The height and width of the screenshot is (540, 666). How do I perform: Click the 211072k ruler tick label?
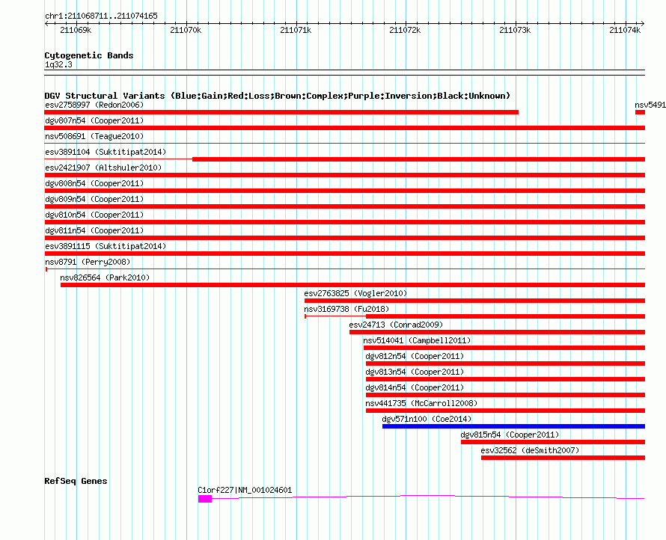405,30
